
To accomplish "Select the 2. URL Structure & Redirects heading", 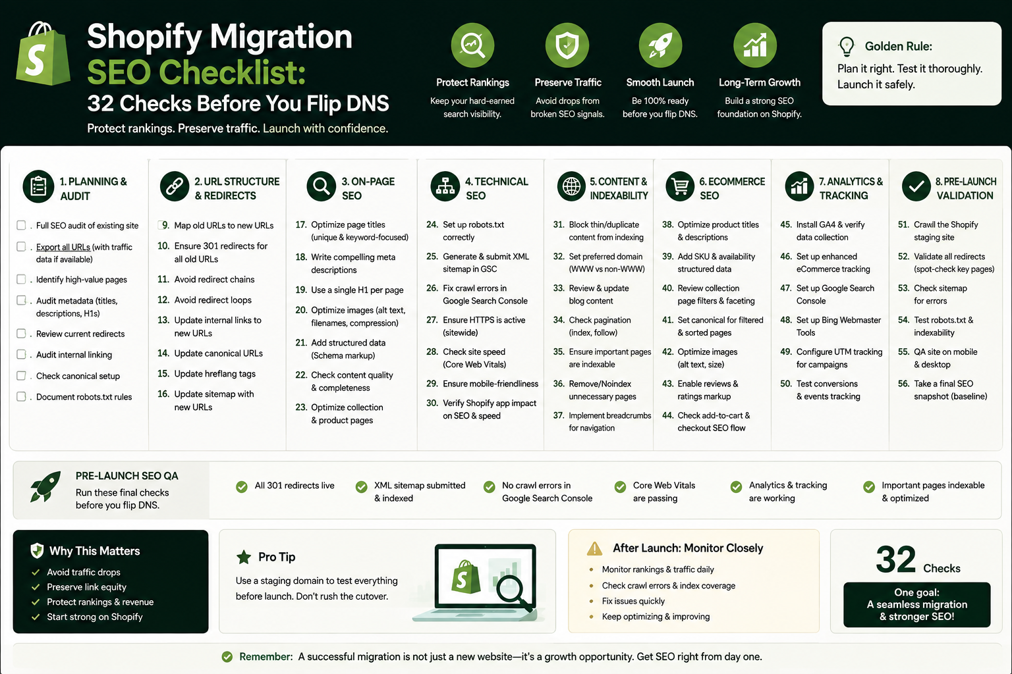I will pos(237,188).
